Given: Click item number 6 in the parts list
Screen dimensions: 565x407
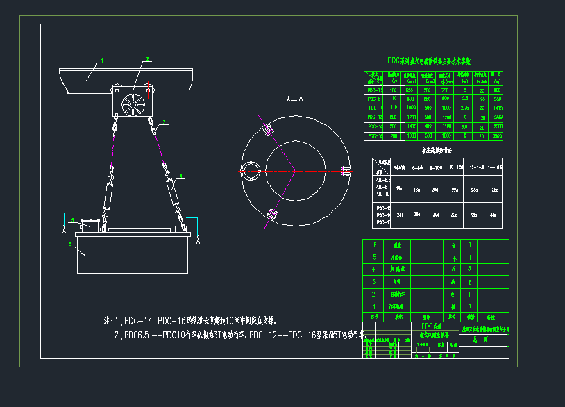Looking at the screenshot, I should [375, 245].
